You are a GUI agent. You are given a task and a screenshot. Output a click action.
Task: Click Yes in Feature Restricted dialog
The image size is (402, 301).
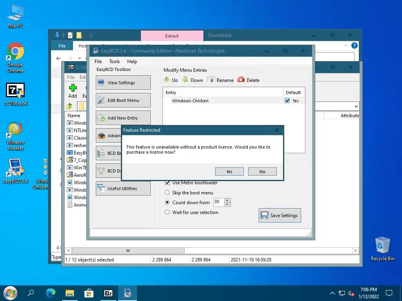[229, 172]
